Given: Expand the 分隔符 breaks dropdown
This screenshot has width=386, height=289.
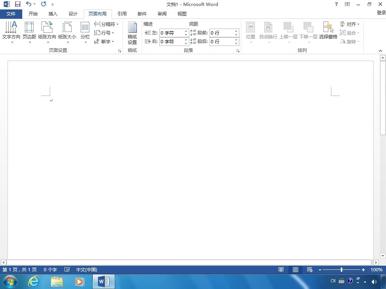Looking at the screenshot, I should click(x=106, y=24).
